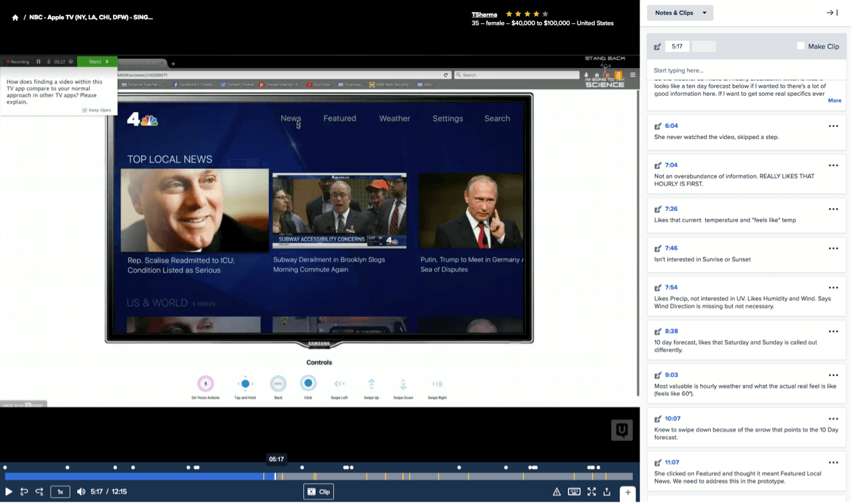This screenshot has width=851, height=503.
Task: Jump to the 6:04 note timestamp
Action: pos(671,126)
